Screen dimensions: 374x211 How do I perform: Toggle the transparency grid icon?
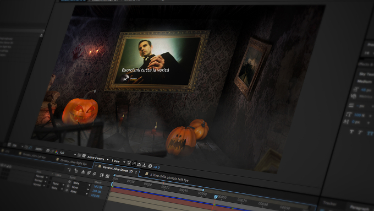[x=84, y=156]
